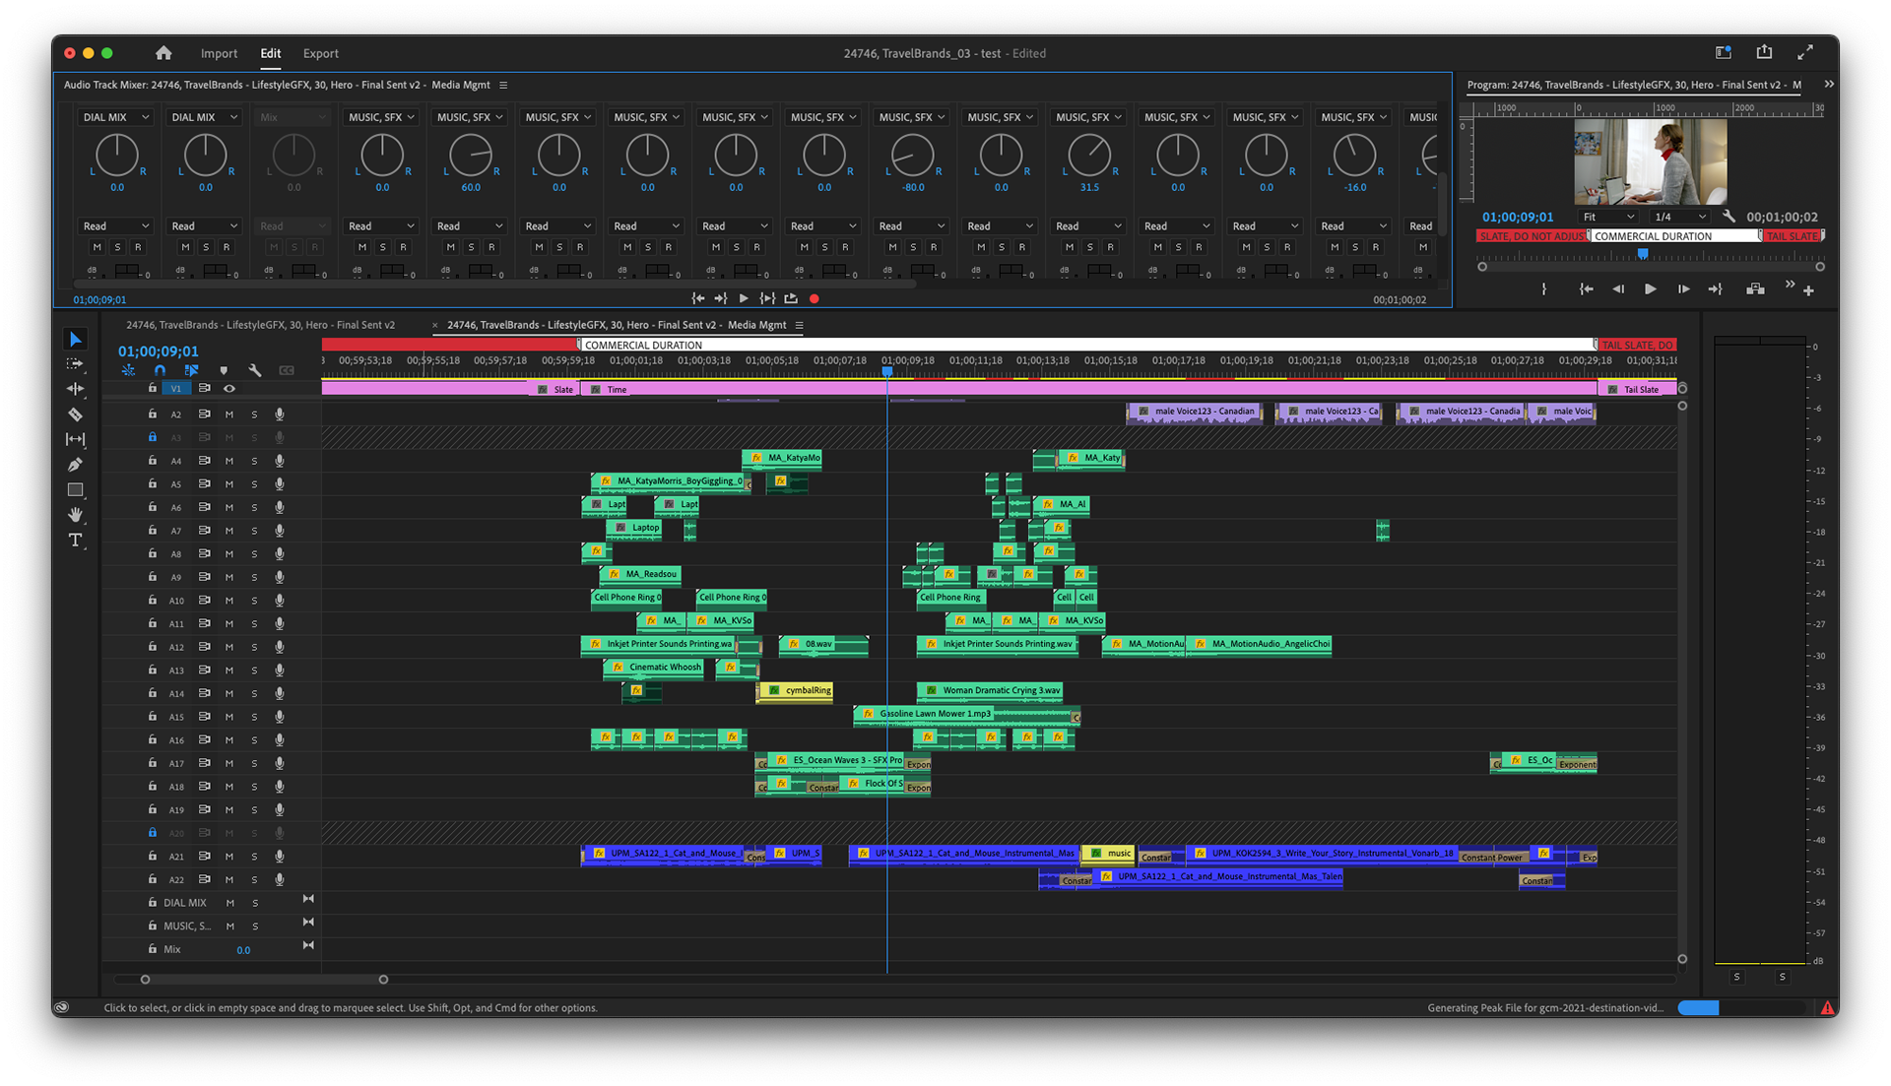The height and width of the screenshot is (1086, 1891).
Task: Expand hidden Program monitor panel tabs
Action: click(x=1829, y=85)
